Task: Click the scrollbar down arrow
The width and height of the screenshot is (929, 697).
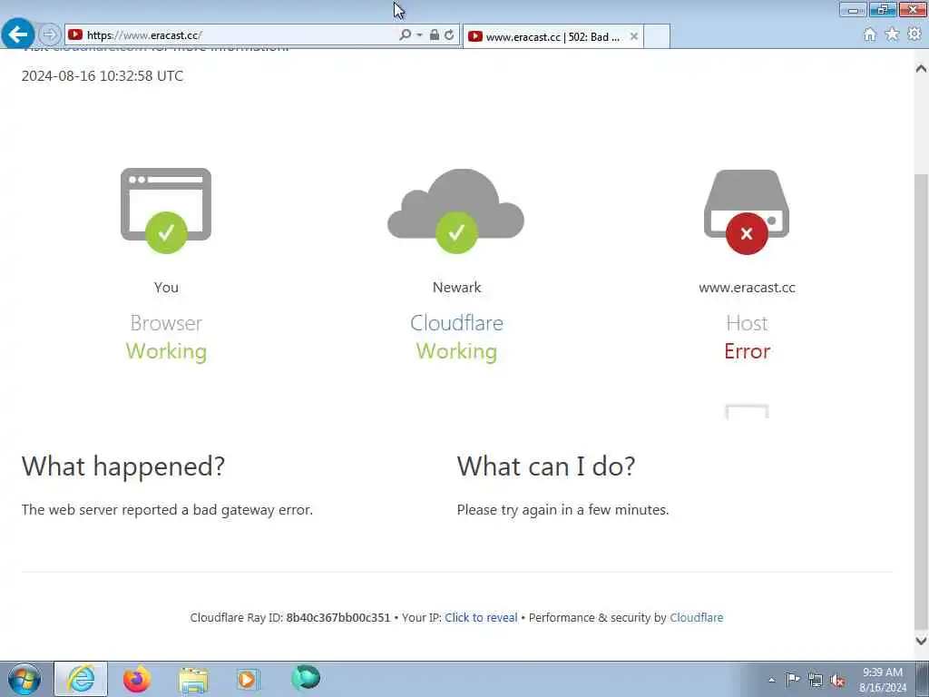Action: click(x=921, y=640)
